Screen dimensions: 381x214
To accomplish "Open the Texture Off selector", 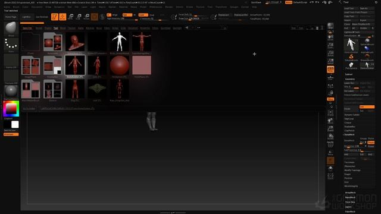I will pos(11,77).
